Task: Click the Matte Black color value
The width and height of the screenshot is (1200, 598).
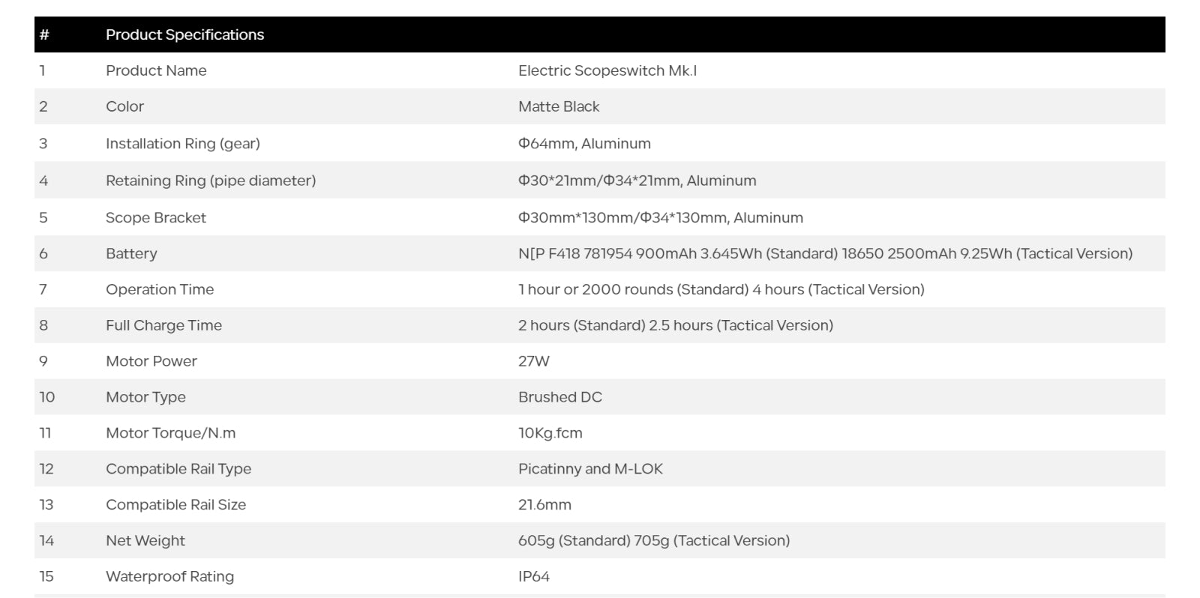Action: click(559, 106)
